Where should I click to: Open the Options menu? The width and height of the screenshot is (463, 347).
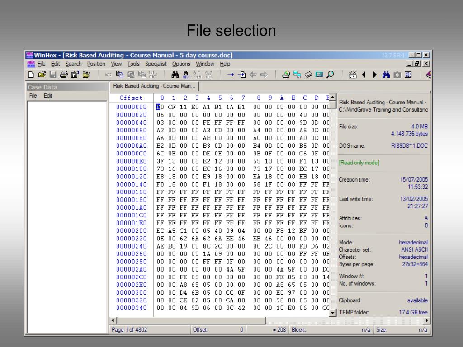pyautogui.click(x=181, y=64)
